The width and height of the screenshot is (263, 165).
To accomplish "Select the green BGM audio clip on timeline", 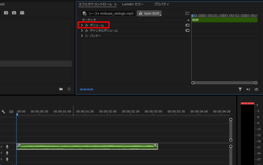I will click(87, 146).
